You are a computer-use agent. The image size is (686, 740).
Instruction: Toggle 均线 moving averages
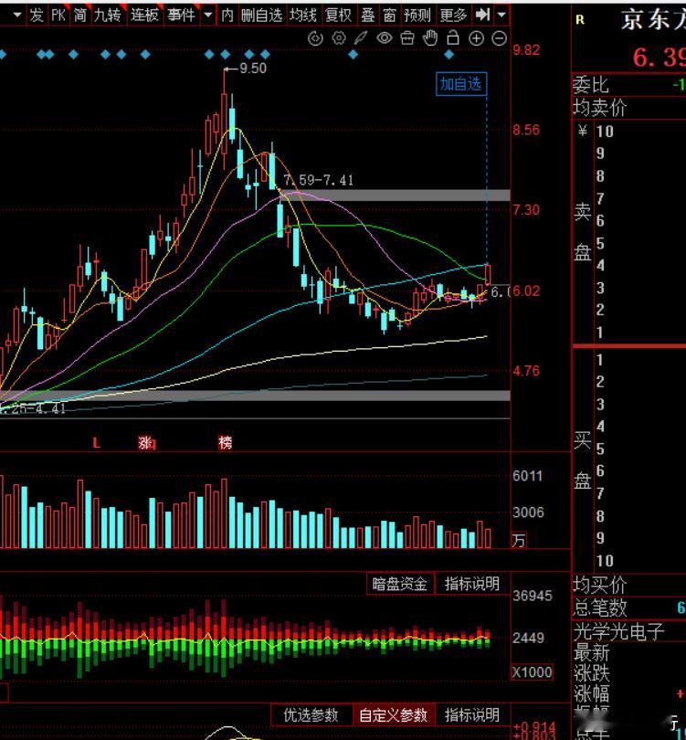tap(302, 16)
